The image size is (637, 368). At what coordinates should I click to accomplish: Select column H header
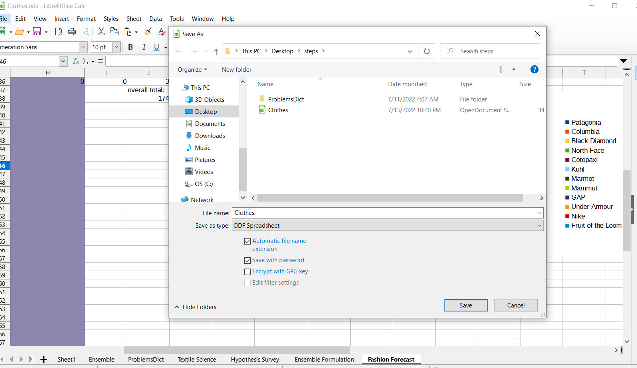click(x=48, y=73)
